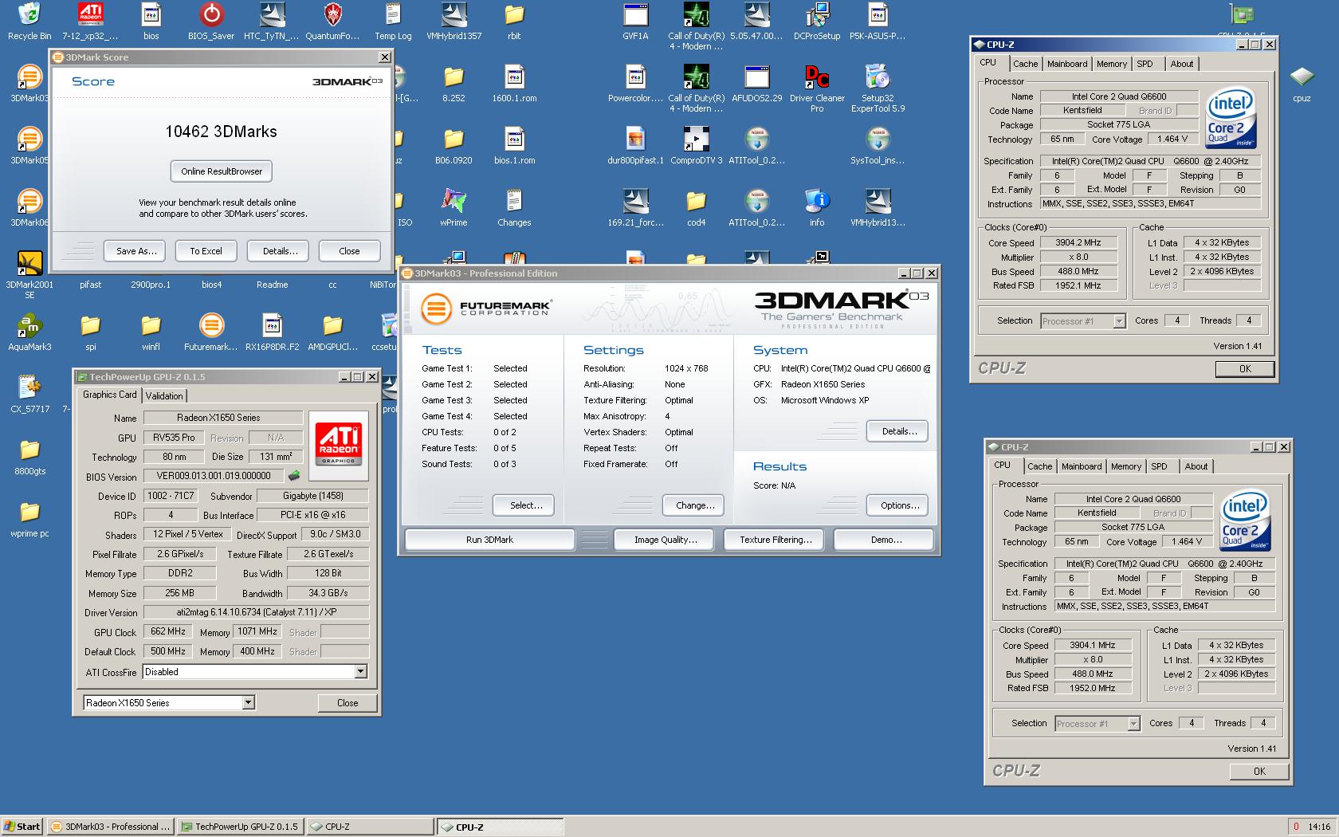Screen dimensions: 1339x837
Task: Switch to Mainboard tab in upper CPU-Z
Action: [1066, 64]
